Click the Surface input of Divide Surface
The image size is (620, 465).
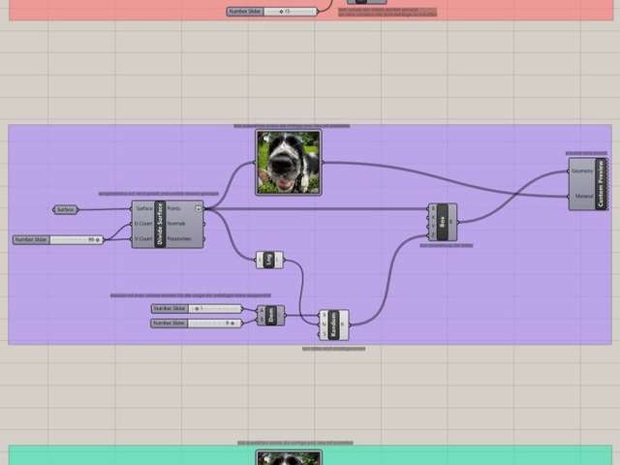point(144,208)
